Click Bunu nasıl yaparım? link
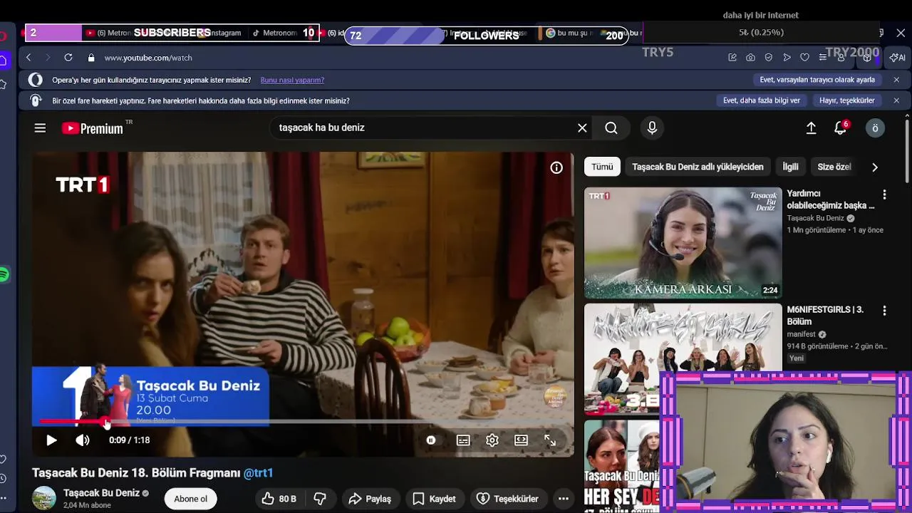 [292, 80]
